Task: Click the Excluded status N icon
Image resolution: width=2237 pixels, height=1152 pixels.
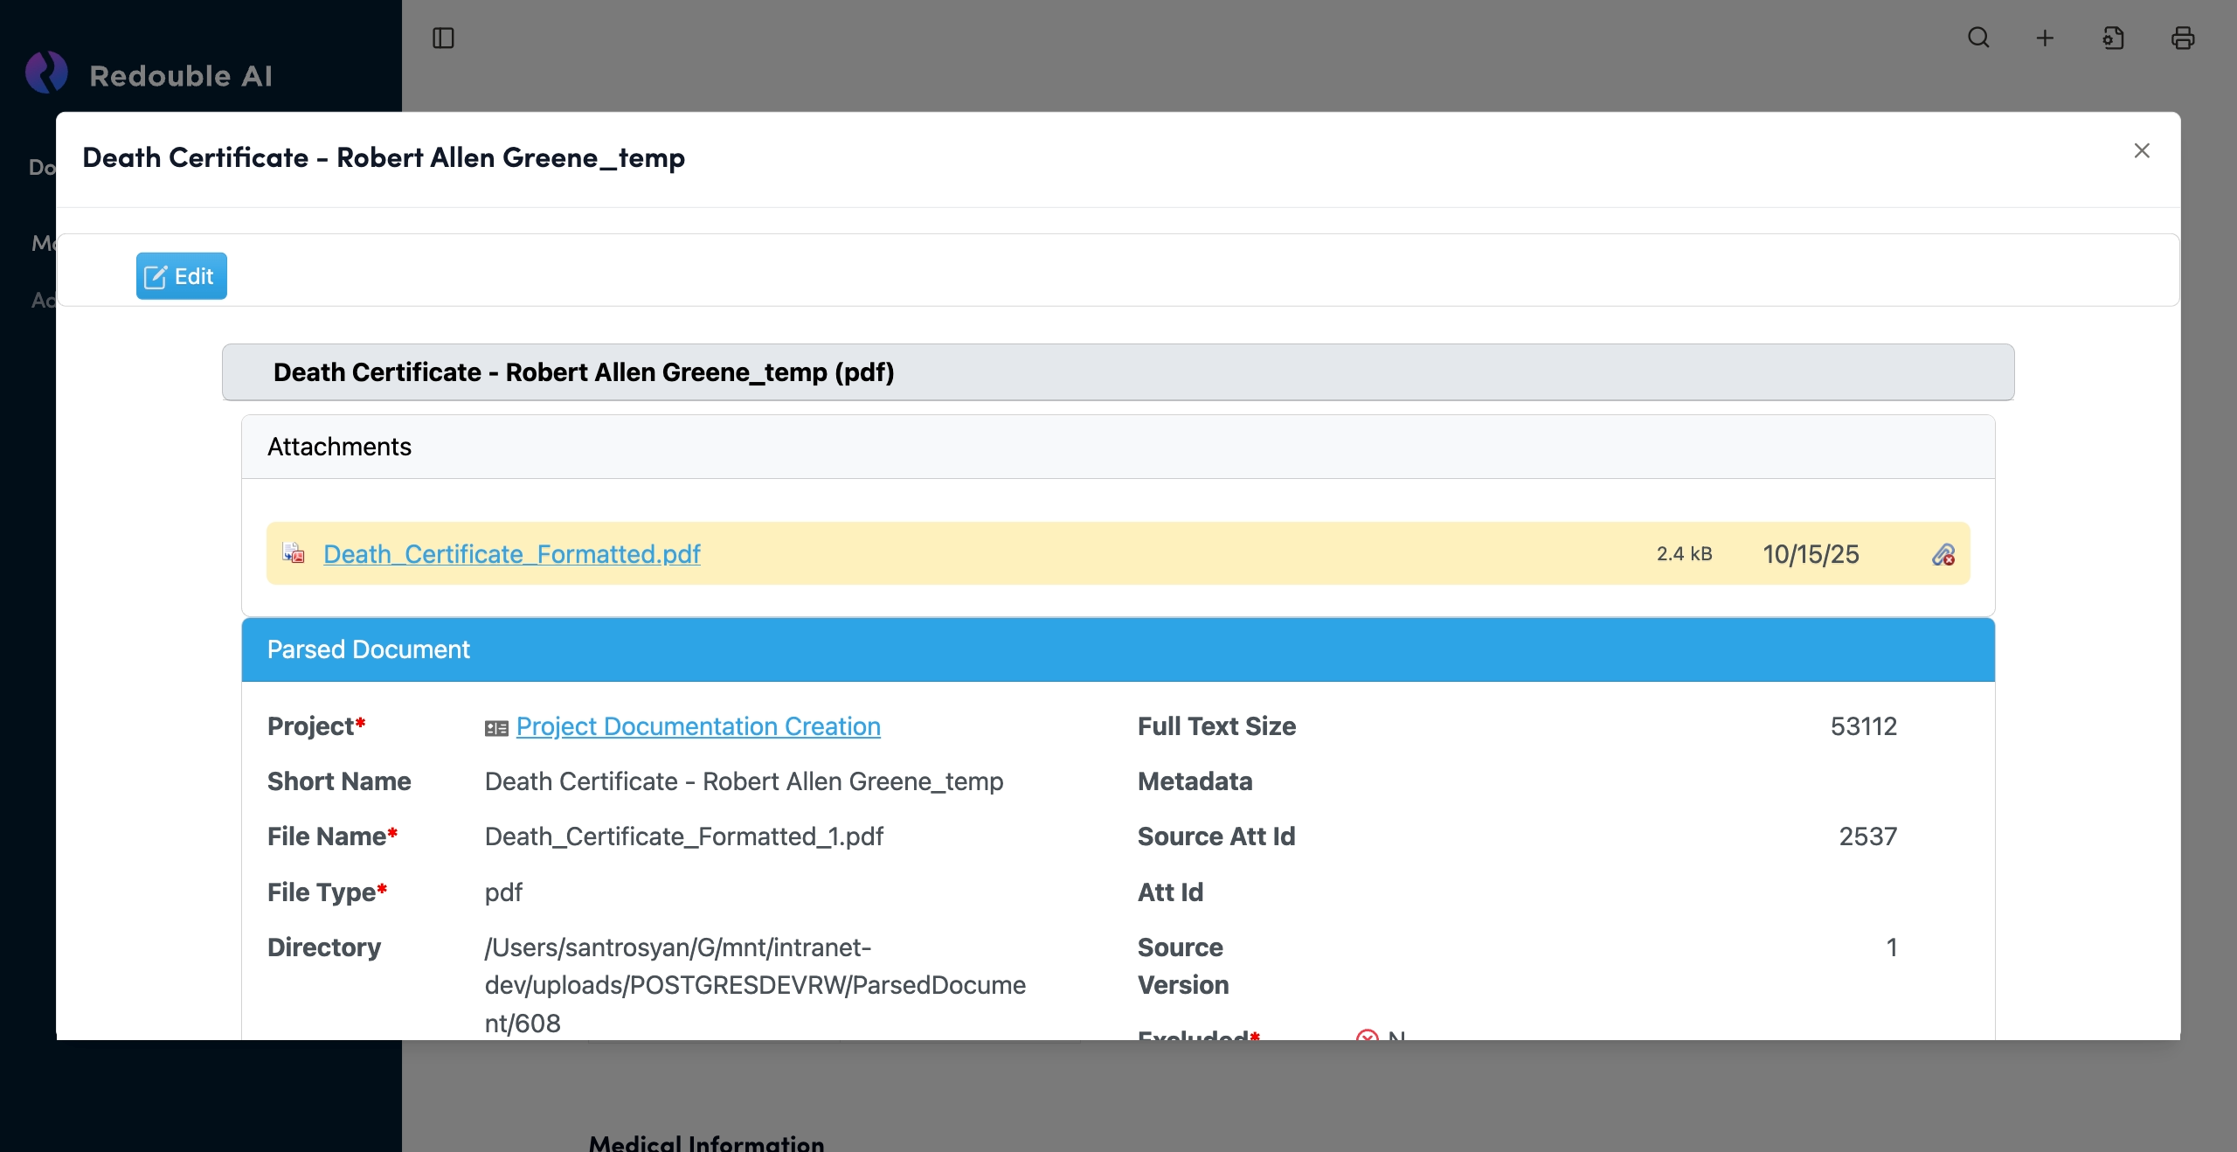Action: point(1367,1035)
